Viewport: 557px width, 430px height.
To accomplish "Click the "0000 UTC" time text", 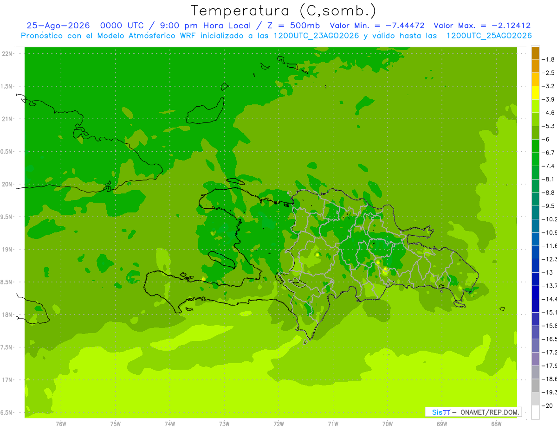I will 122,26.
